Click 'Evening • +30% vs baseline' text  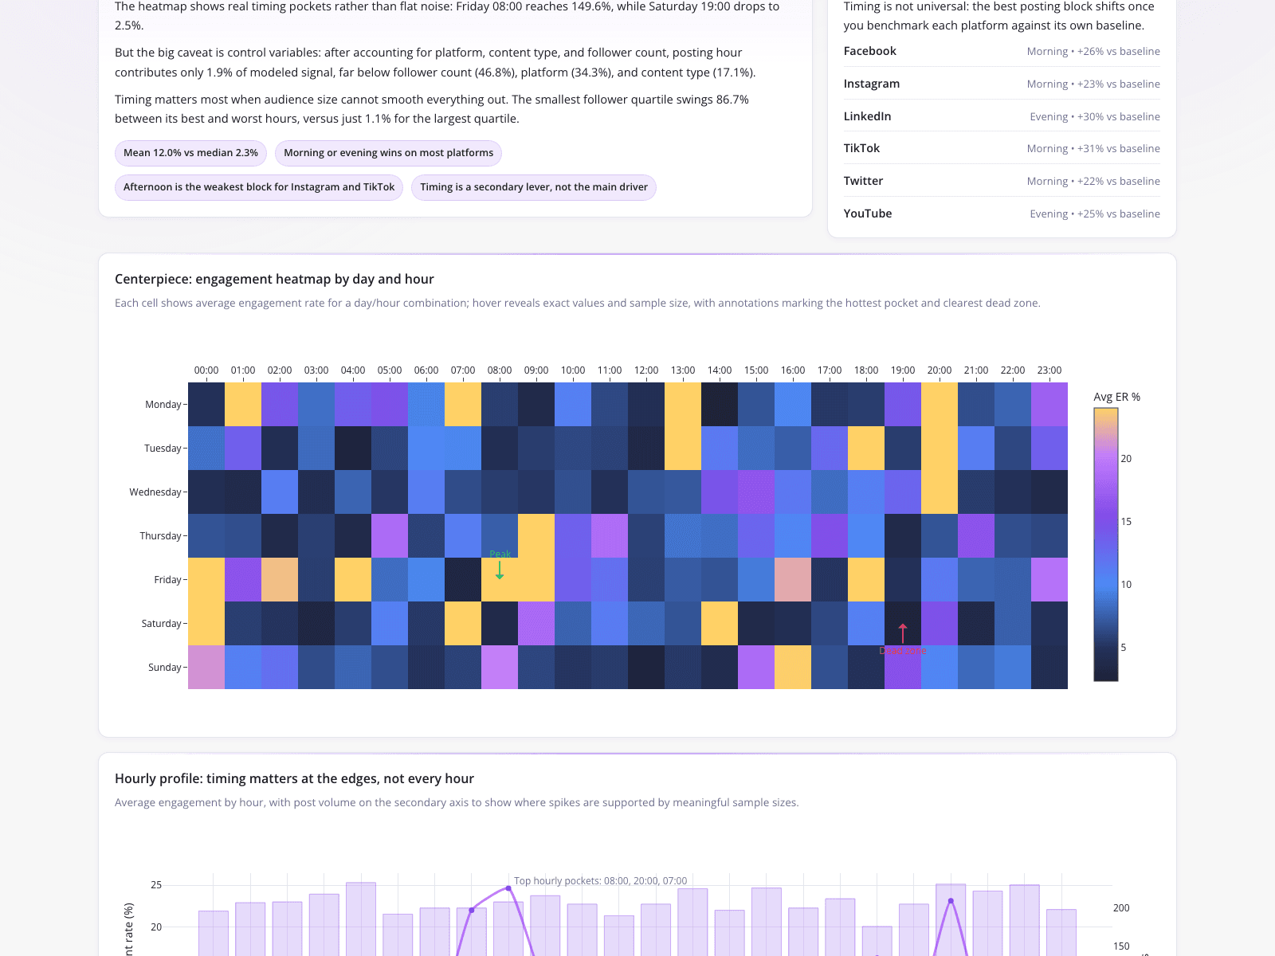pyautogui.click(x=1095, y=116)
